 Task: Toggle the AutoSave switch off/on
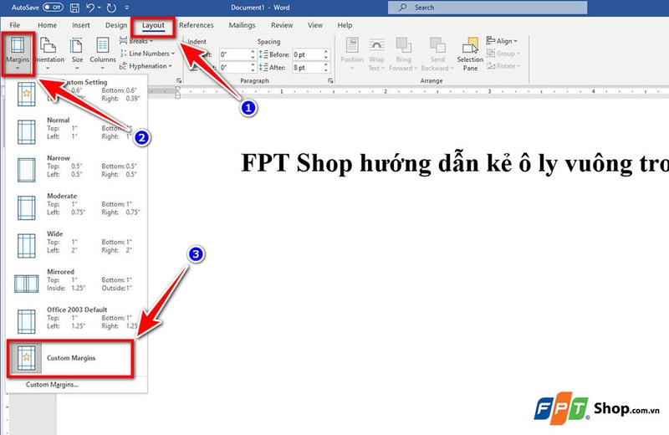click(53, 8)
